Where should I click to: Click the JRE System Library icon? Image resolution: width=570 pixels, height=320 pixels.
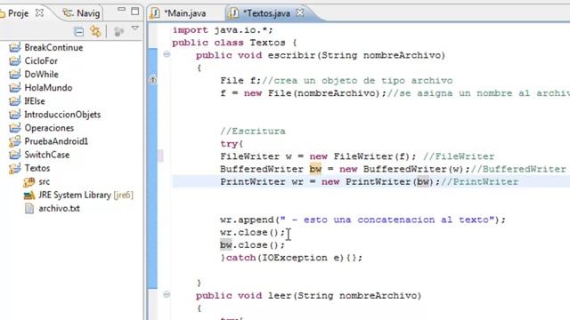(29, 196)
